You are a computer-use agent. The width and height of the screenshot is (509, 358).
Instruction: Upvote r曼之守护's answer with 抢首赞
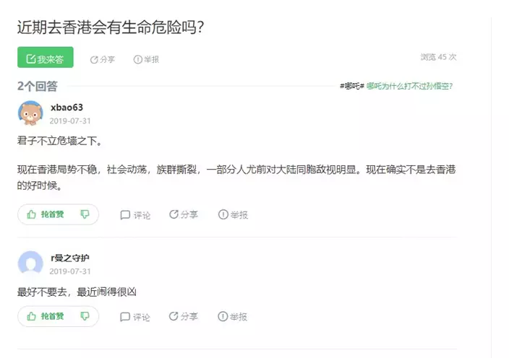click(46, 316)
